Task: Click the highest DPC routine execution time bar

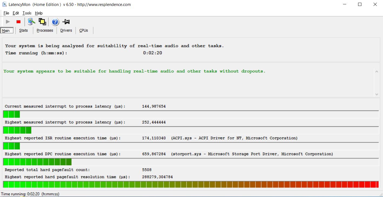Action: click(x=191, y=162)
